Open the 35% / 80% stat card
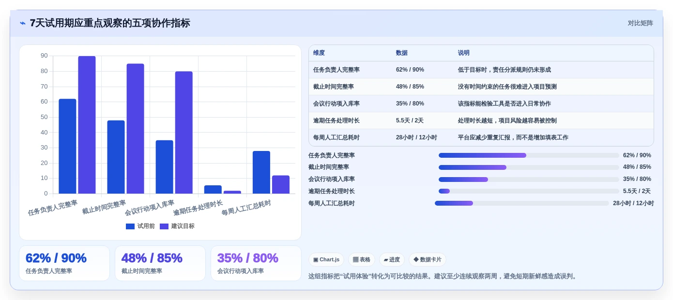The image size is (673, 300). [x=256, y=263]
